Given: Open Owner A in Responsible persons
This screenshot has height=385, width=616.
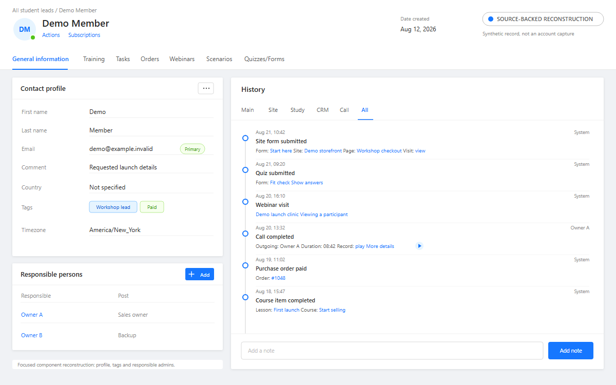Looking at the screenshot, I should (x=32, y=315).
